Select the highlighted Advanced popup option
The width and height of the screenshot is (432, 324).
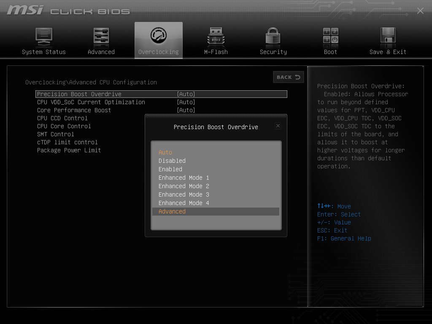(x=216, y=211)
